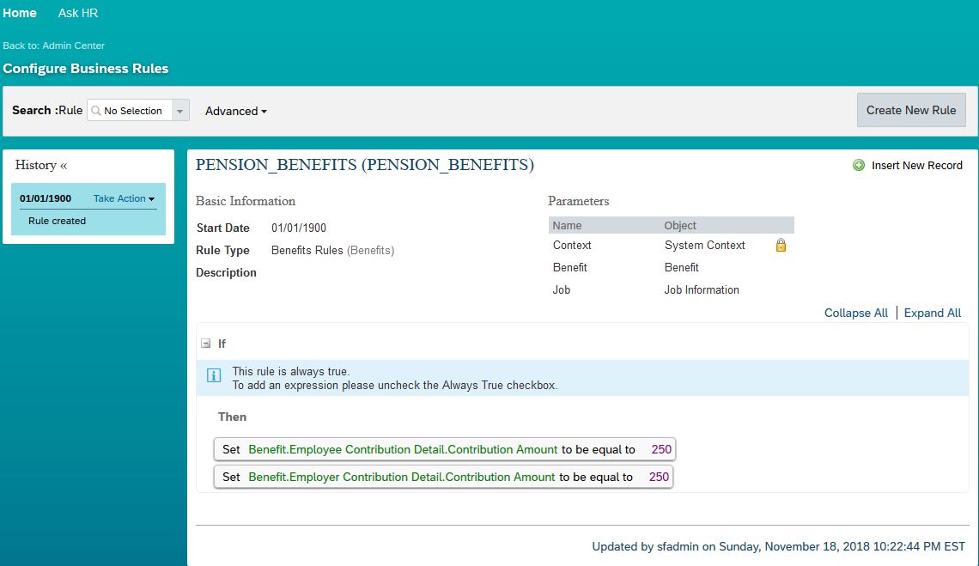
Task: Go to the Home menu item
Action: click(x=20, y=13)
